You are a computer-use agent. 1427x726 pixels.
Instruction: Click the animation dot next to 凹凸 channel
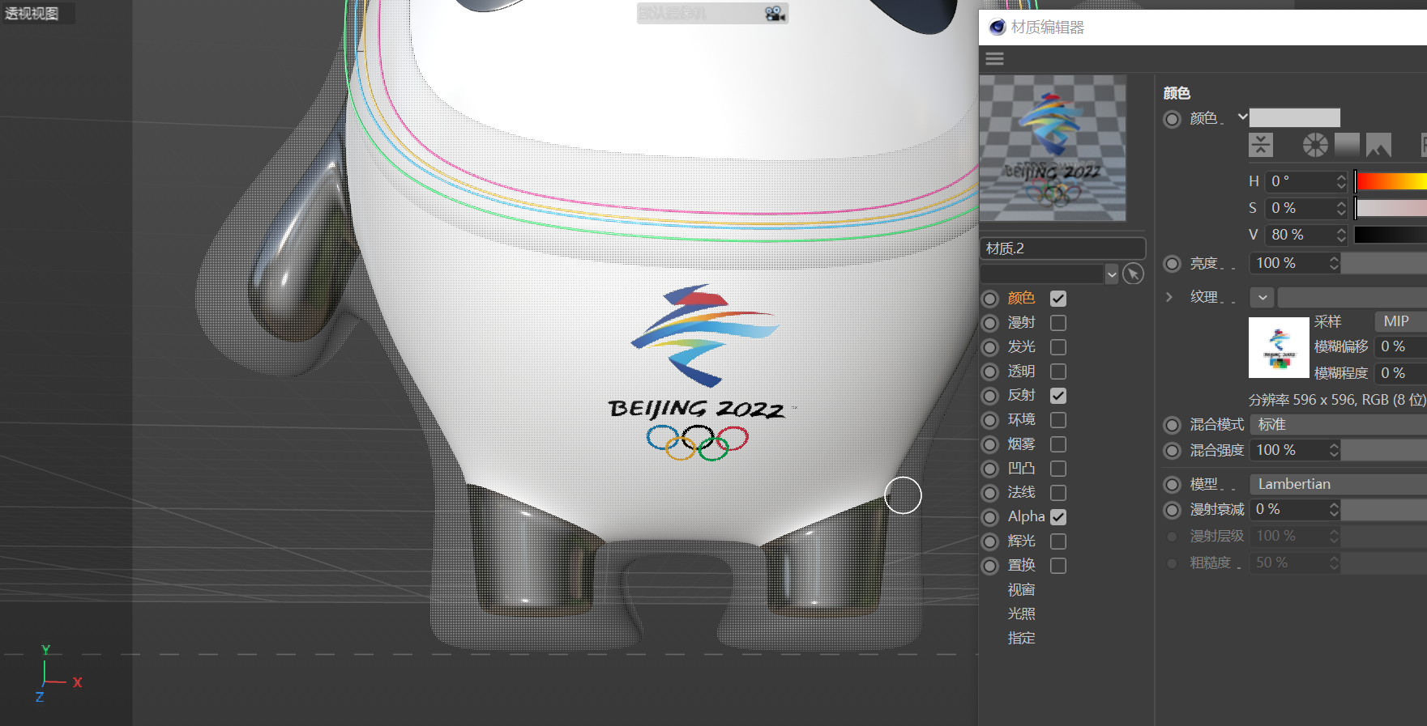coord(990,469)
